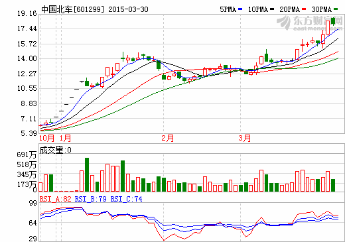The height and width of the screenshot is (242, 345).
Task: Select the 中国北车[601299] stock title
Action: click(x=73, y=9)
